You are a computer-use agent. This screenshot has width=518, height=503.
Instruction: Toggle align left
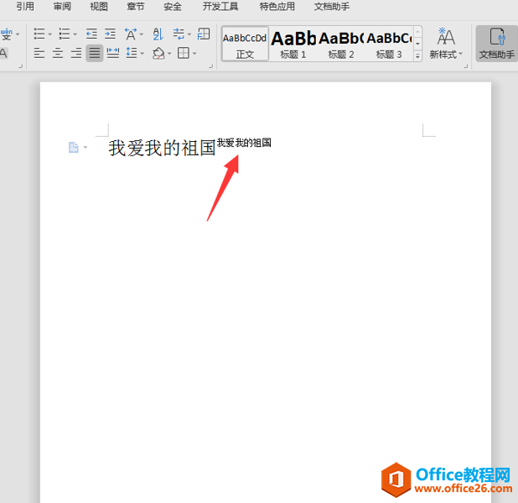tap(39, 53)
